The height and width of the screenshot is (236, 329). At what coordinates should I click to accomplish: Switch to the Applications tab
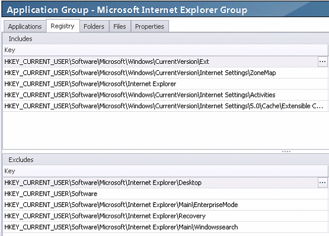[x=25, y=27]
